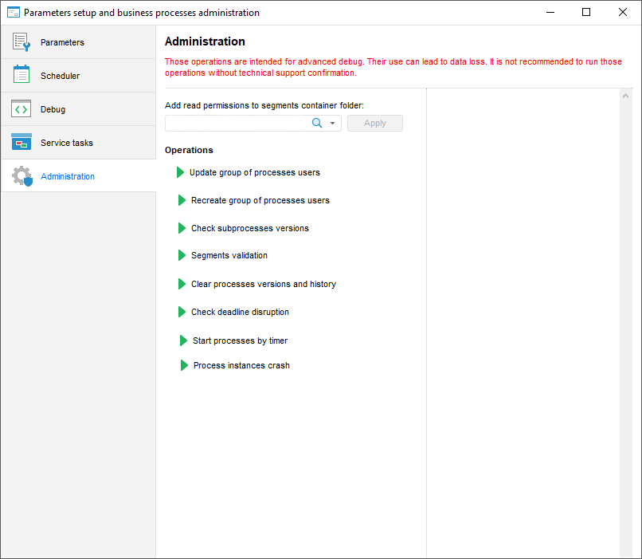The image size is (642, 559).
Task: Click the scrollbar up arrow in right panel
Action: [625, 96]
